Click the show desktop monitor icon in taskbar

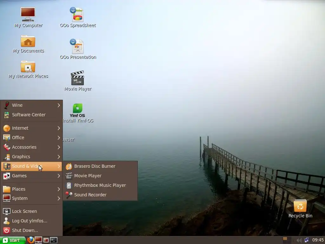(x=38, y=240)
